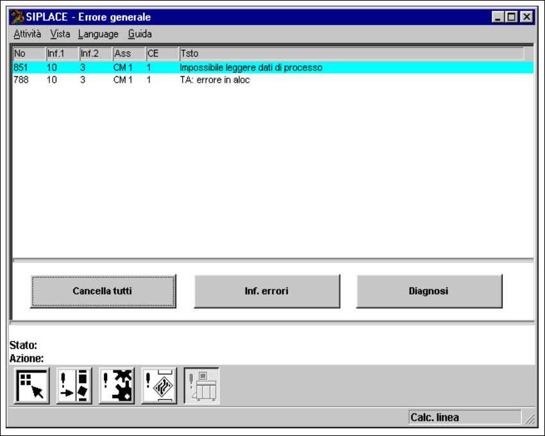Click error number 851
Screen dimensions: 545x436
[x=21, y=67]
